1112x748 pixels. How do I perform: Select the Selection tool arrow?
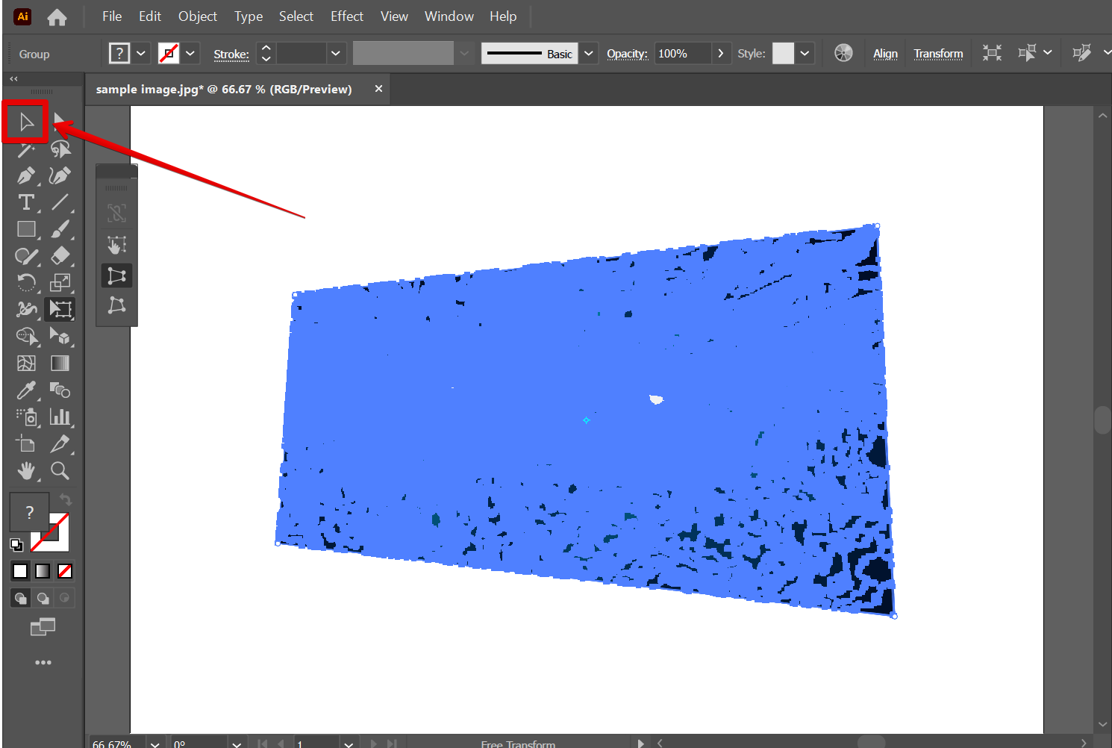coord(26,122)
